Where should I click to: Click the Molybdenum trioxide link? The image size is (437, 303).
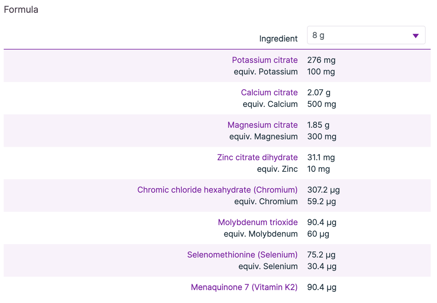pyautogui.click(x=258, y=222)
